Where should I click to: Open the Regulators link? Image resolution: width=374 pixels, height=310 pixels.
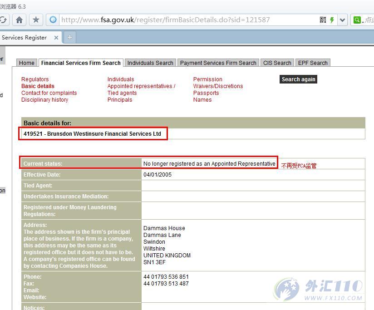pos(35,79)
